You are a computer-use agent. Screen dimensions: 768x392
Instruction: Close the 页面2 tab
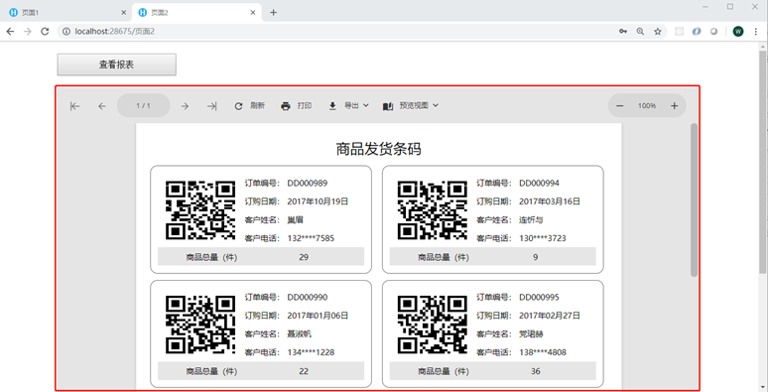(x=252, y=13)
